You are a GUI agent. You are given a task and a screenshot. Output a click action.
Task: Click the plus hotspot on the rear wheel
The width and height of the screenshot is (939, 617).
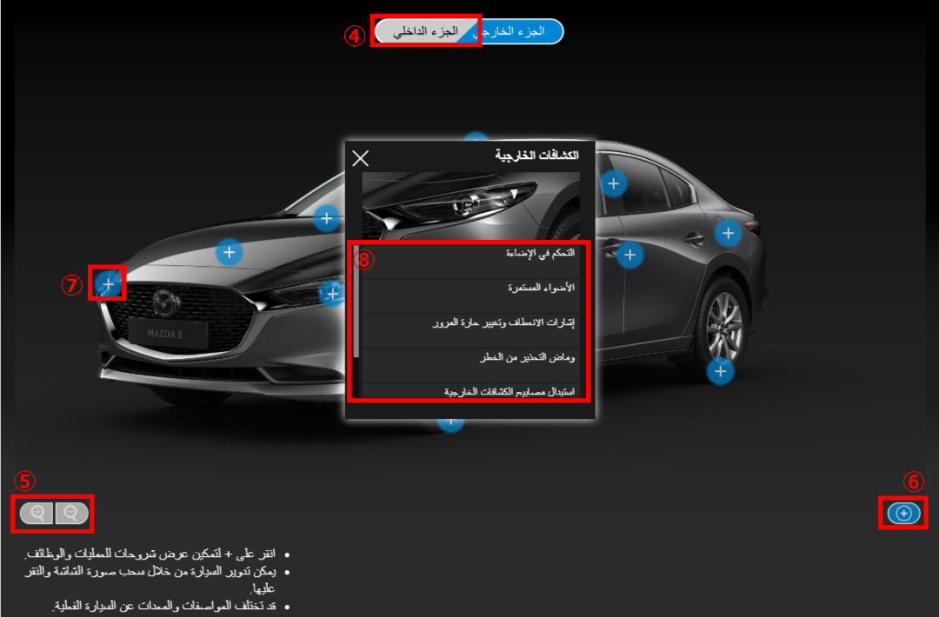(721, 372)
